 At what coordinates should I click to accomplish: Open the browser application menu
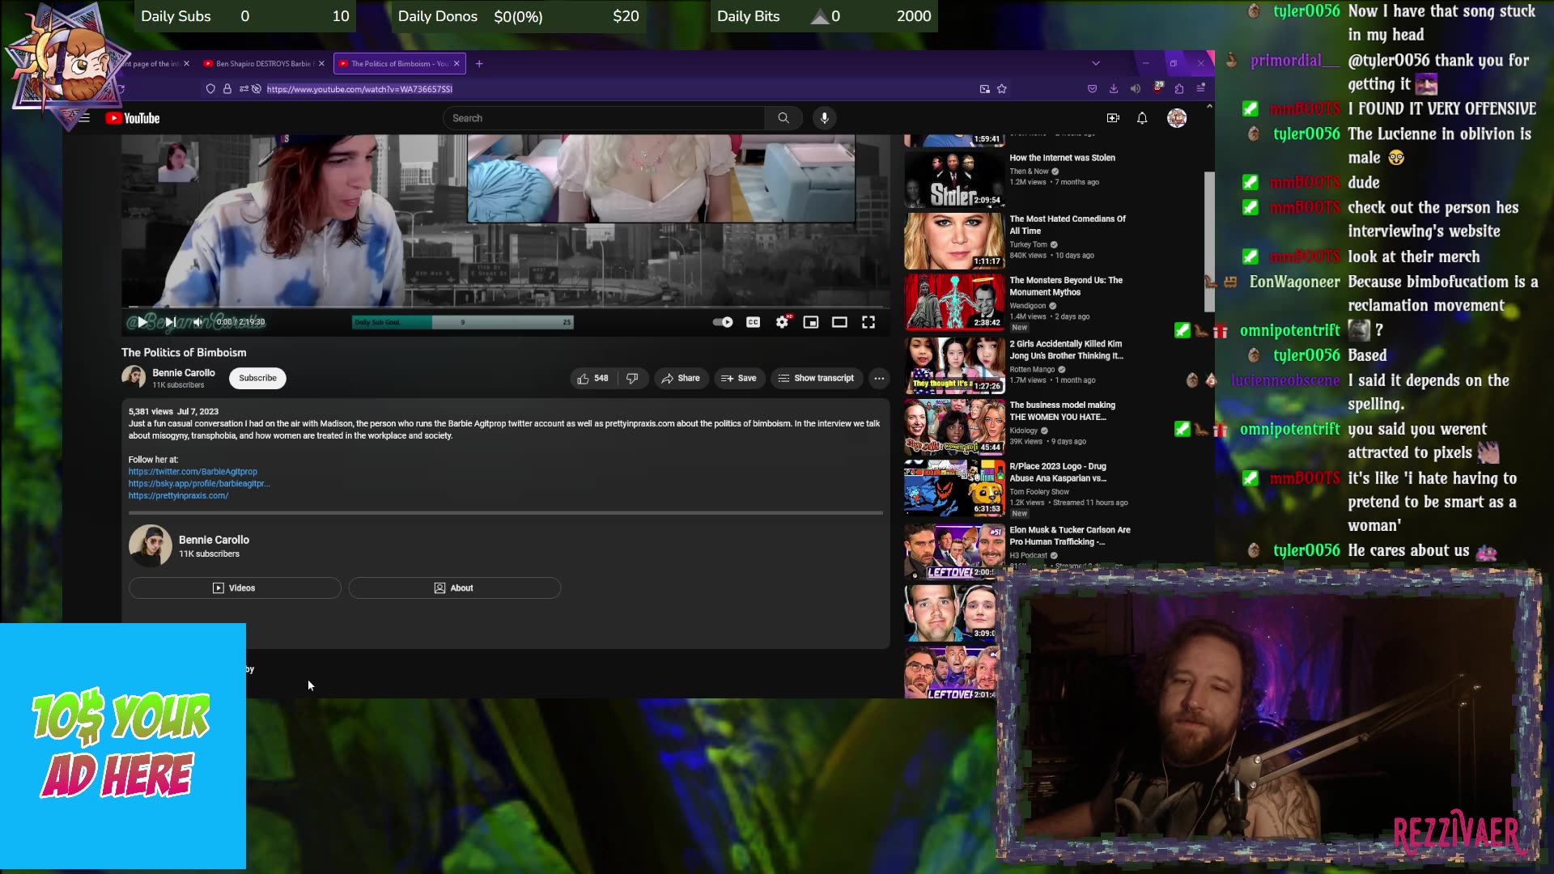1201,87
